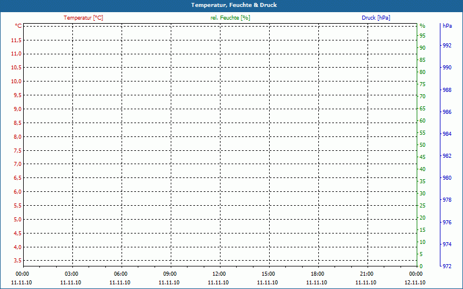Select the blue Druck [hPa] legend label
463x289 pixels.
pyautogui.click(x=376, y=18)
